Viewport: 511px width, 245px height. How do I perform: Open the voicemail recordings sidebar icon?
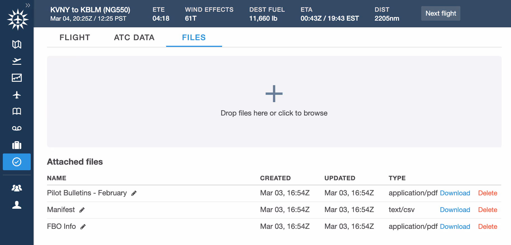click(17, 128)
